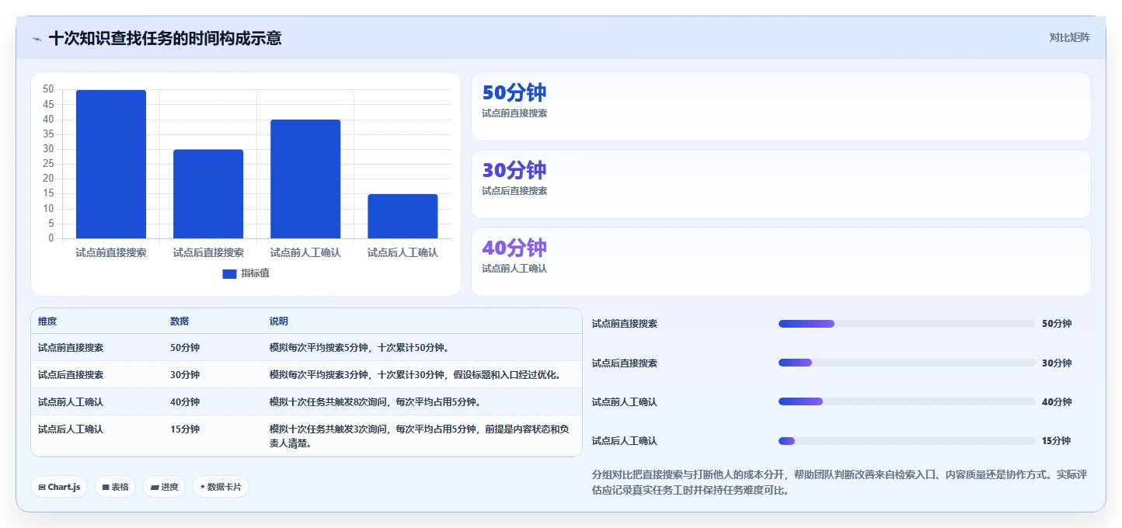Viewport: 1122px width, 528px height.
Task: Click the 进度 tag chip
Action: pos(164,487)
